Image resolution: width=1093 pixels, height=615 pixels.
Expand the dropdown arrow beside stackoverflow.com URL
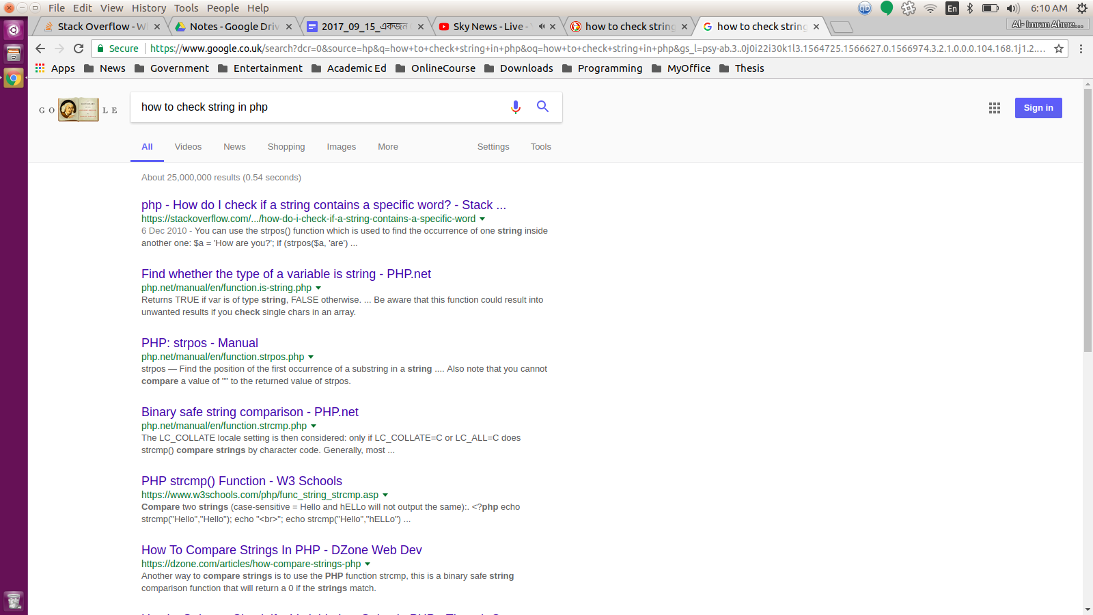pos(482,219)
